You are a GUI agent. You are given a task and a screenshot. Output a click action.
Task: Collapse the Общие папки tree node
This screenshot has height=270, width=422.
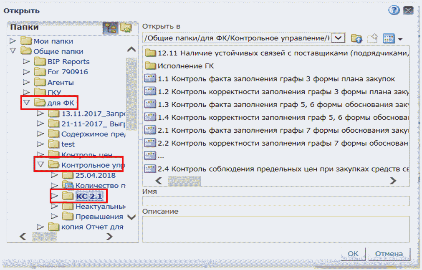click(13, 51)
